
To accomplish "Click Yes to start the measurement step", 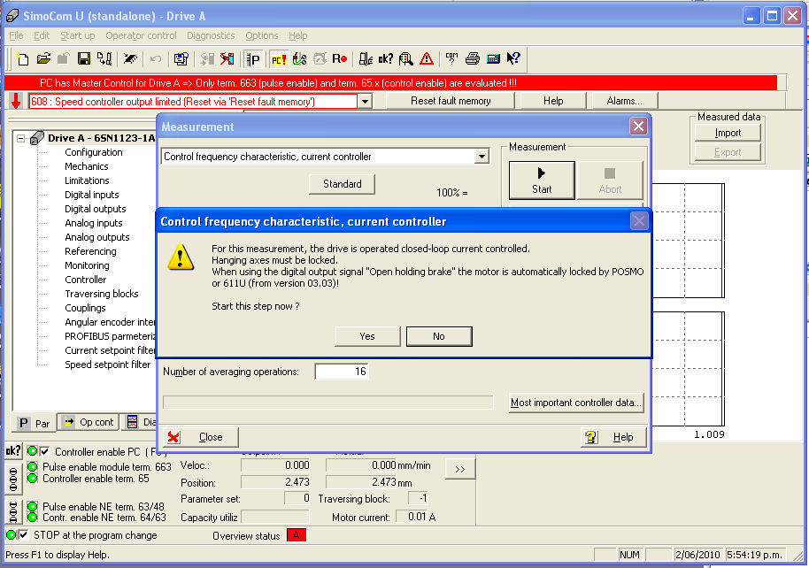I will 367,336.
